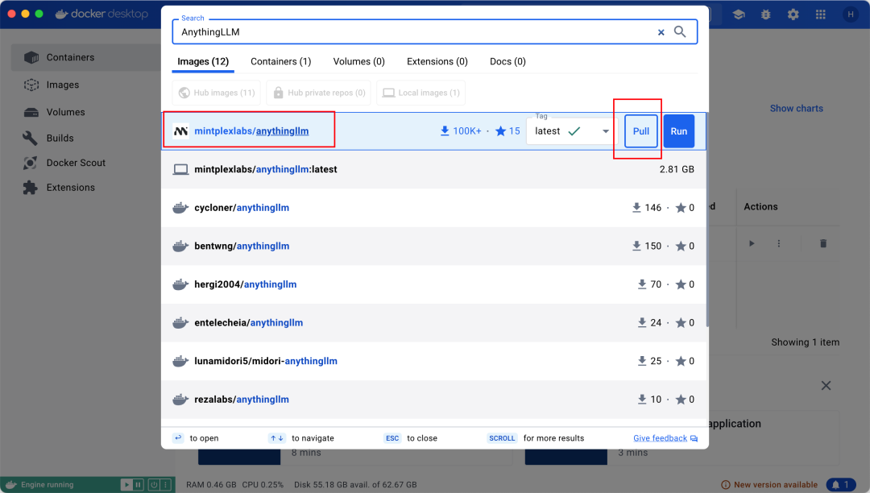The height and width of the screenshot is (493, 870).
Task: Select the lunamidori5/midori-anythingllm result
Action: (434, 360)
